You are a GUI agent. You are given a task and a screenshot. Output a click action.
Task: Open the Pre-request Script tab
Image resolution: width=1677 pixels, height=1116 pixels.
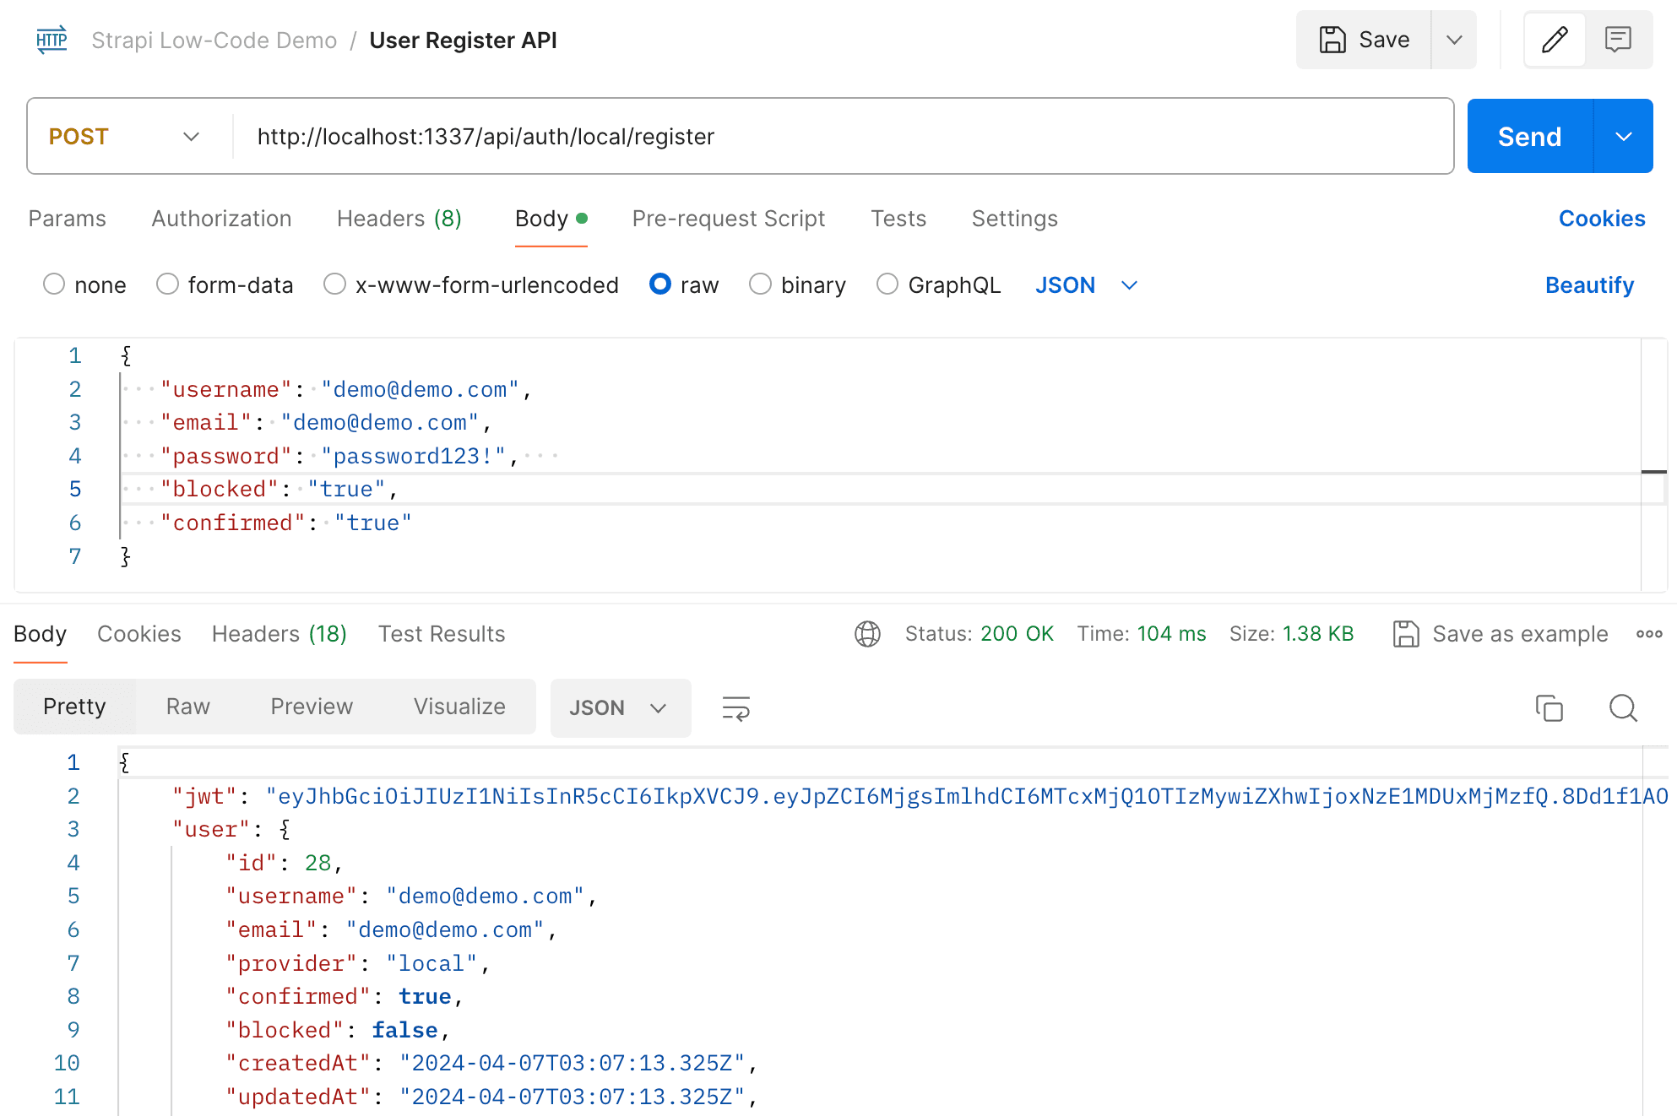729,219
